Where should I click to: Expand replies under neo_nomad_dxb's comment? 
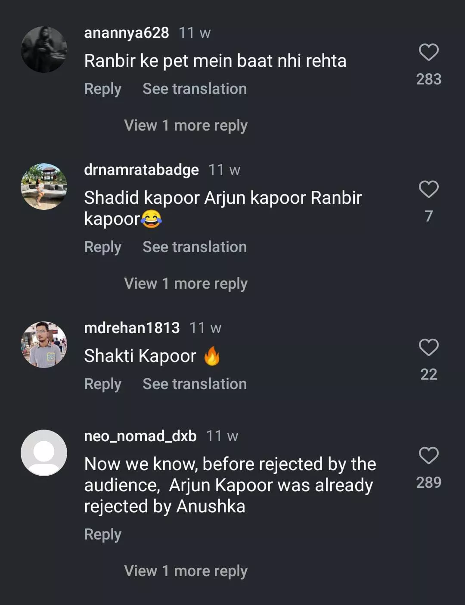tap(186, 571)
